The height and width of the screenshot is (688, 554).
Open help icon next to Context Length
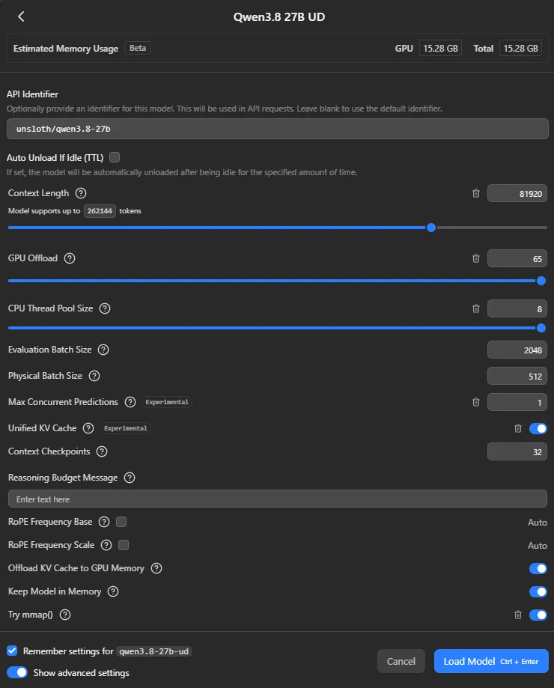[x=81, y=193]
